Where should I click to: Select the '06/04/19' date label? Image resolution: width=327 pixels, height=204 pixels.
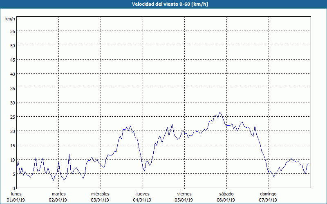[x=226, y=200]
